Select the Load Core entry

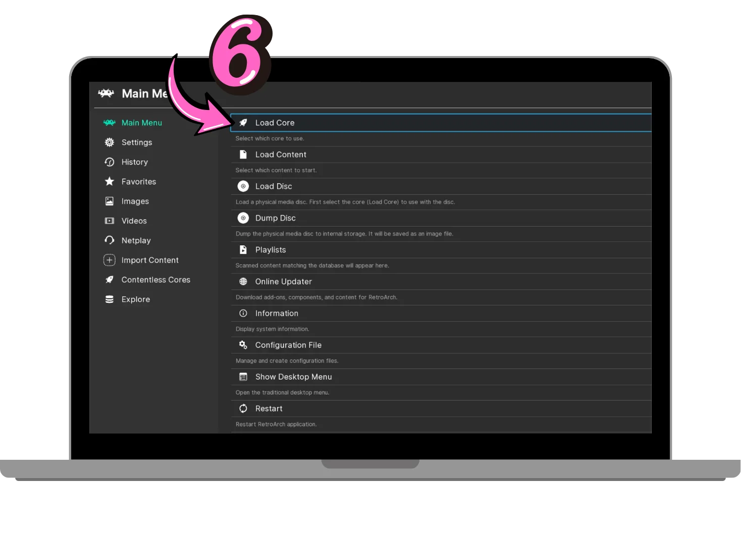click(x=441, y=123)
